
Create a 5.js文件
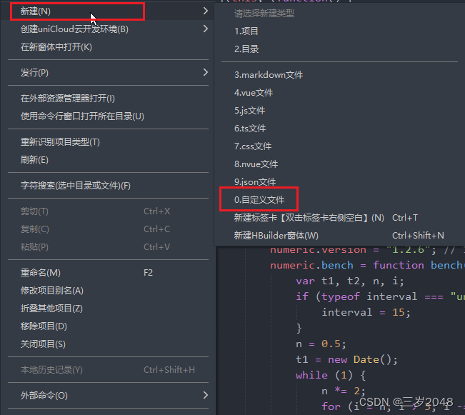[339, 110]
